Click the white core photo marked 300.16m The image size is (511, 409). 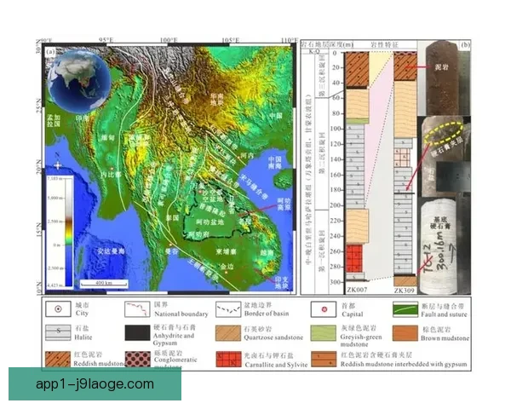pos(438,247)
